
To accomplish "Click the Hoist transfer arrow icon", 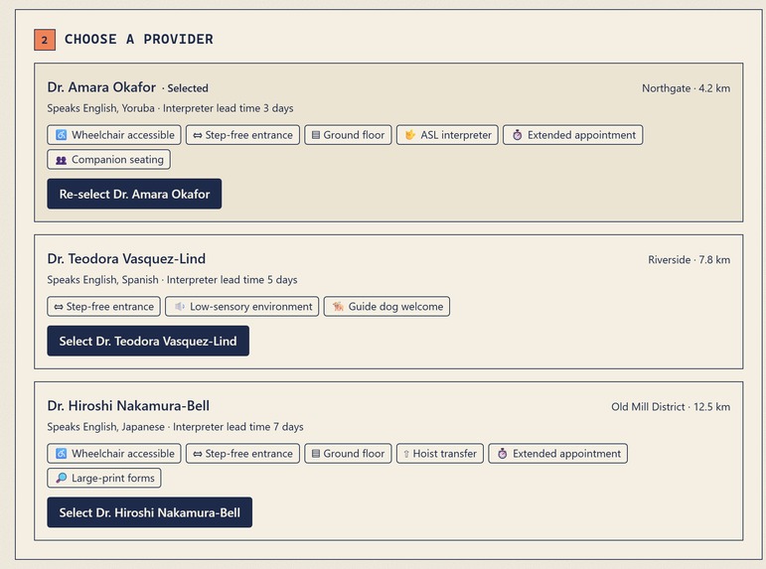I will (406, 454).
